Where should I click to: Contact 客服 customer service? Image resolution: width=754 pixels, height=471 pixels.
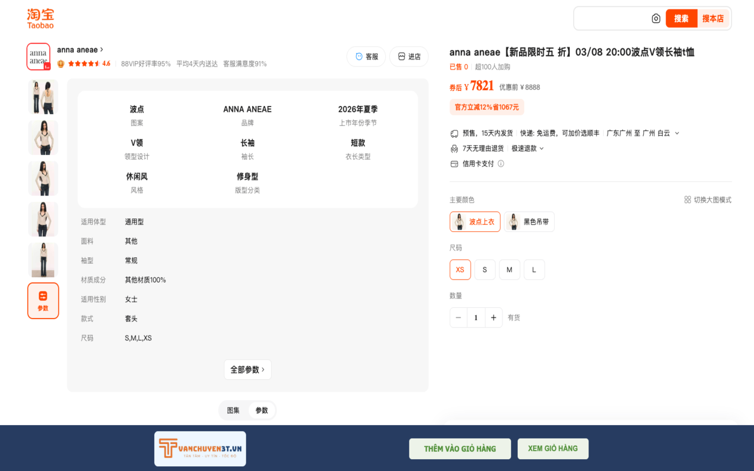click(366, 57)
